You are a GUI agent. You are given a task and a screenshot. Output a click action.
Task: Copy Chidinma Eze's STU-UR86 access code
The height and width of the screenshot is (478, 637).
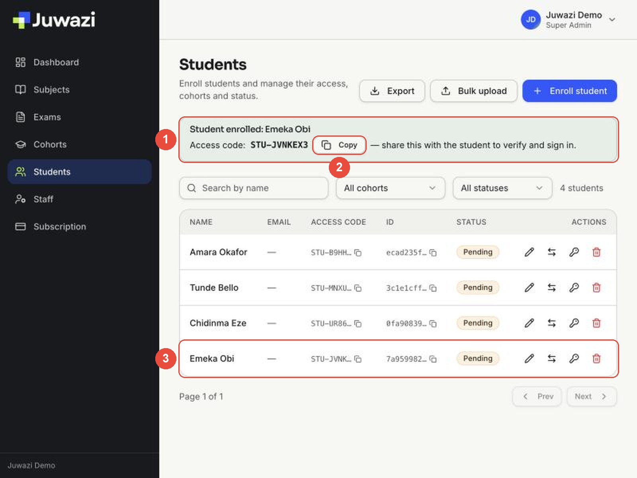coord(358,323)
